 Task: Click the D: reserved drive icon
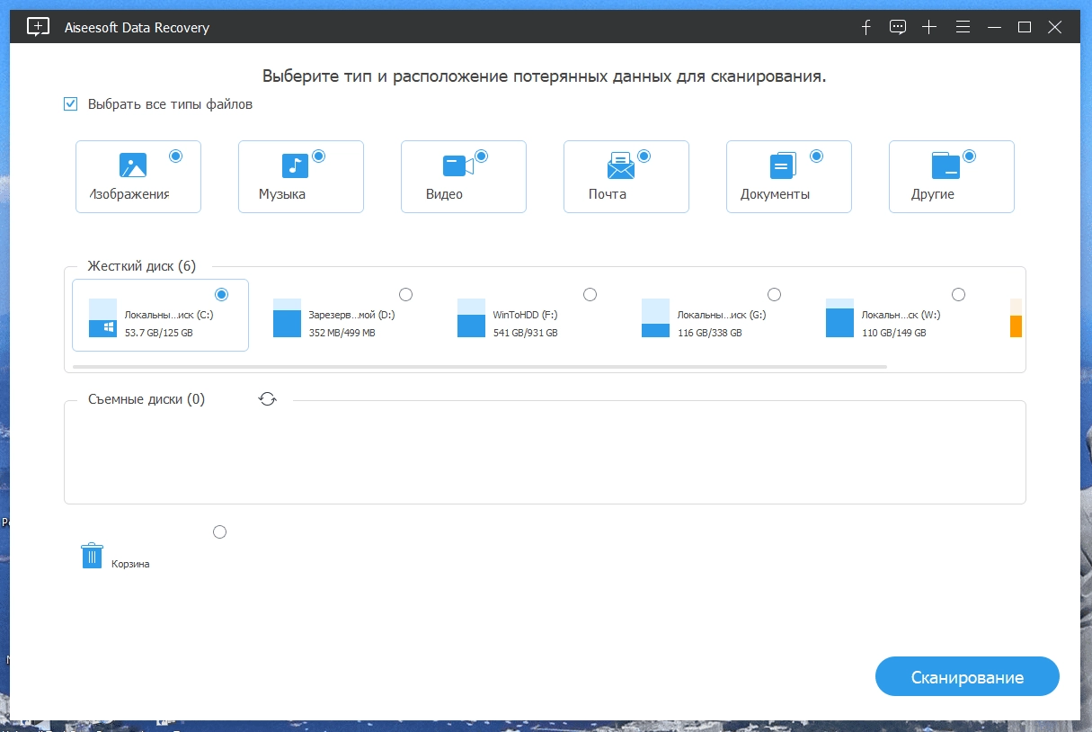point(287,317)
